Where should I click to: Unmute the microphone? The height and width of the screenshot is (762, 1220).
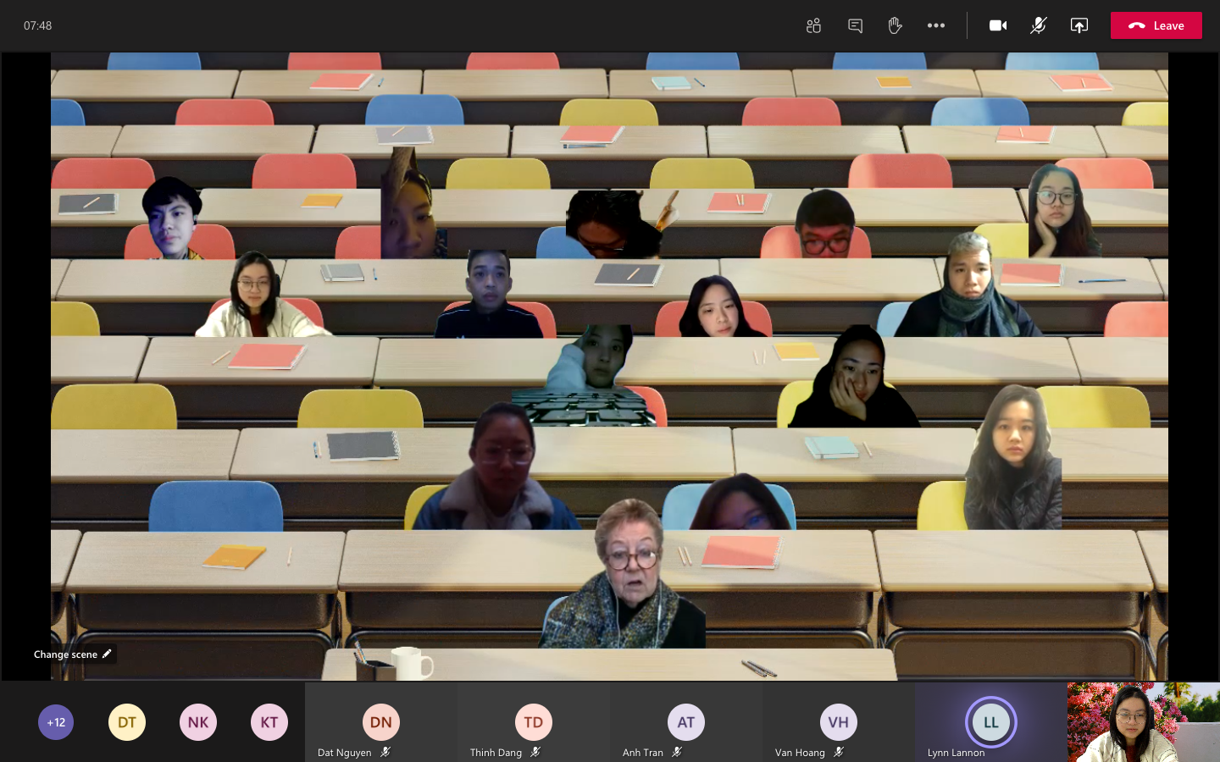click(x=1038, y=25)
